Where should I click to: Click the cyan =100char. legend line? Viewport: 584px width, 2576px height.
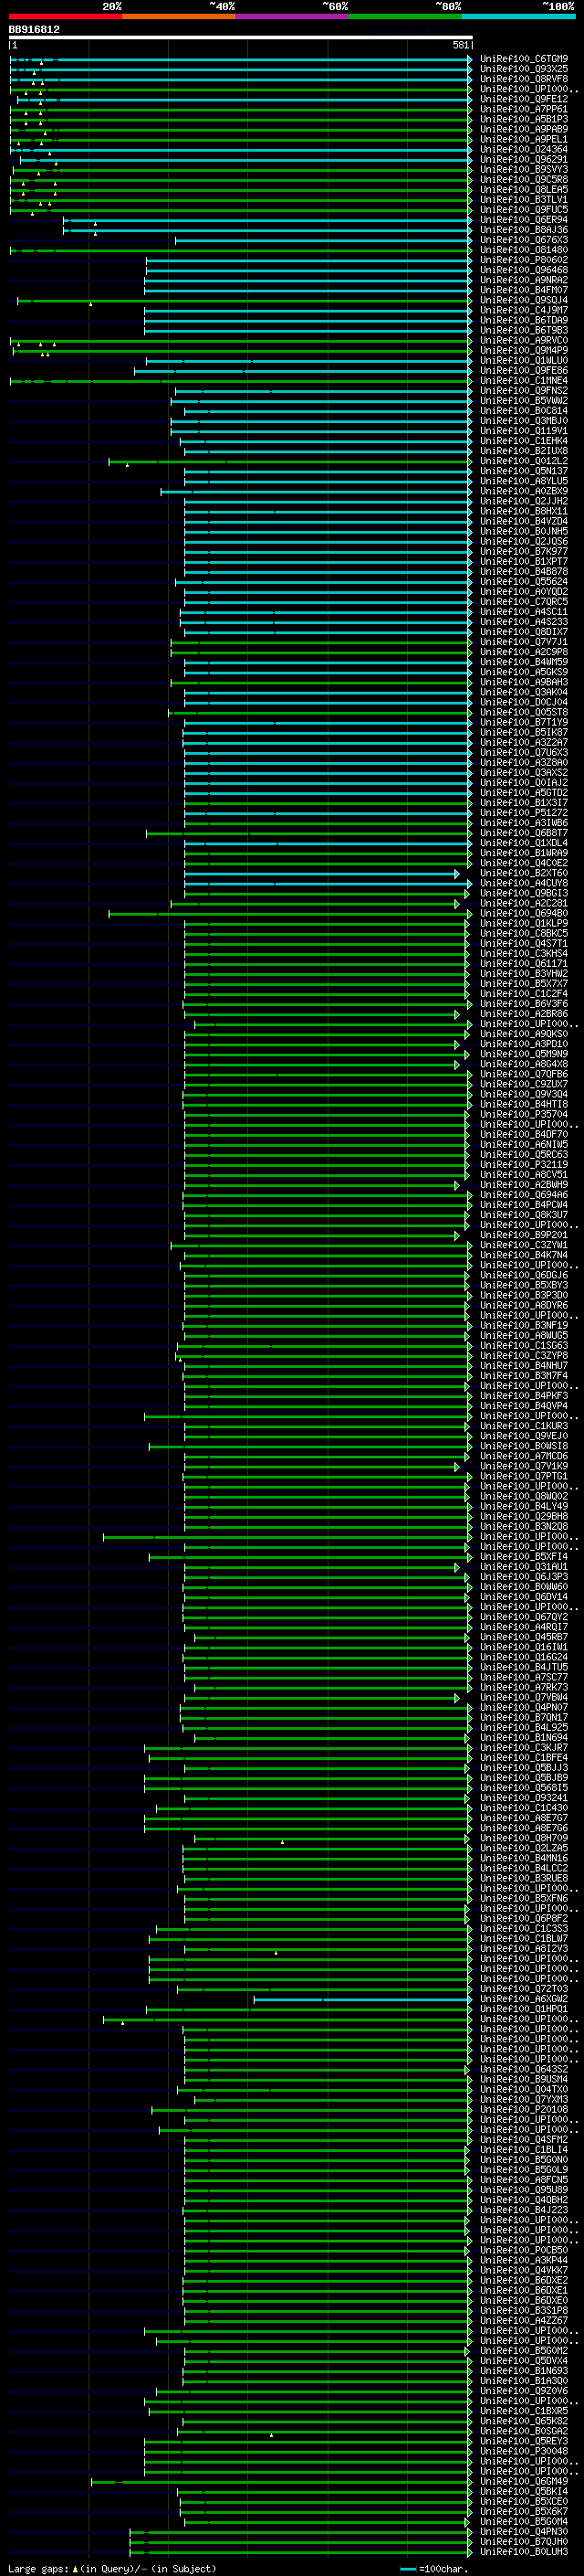point(407,2569)
